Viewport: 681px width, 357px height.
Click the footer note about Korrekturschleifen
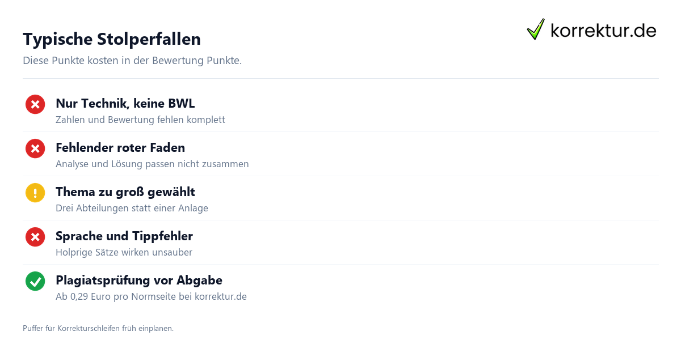98,328
